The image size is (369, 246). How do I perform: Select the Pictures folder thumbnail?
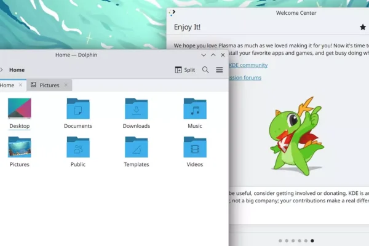coord(19,148)
